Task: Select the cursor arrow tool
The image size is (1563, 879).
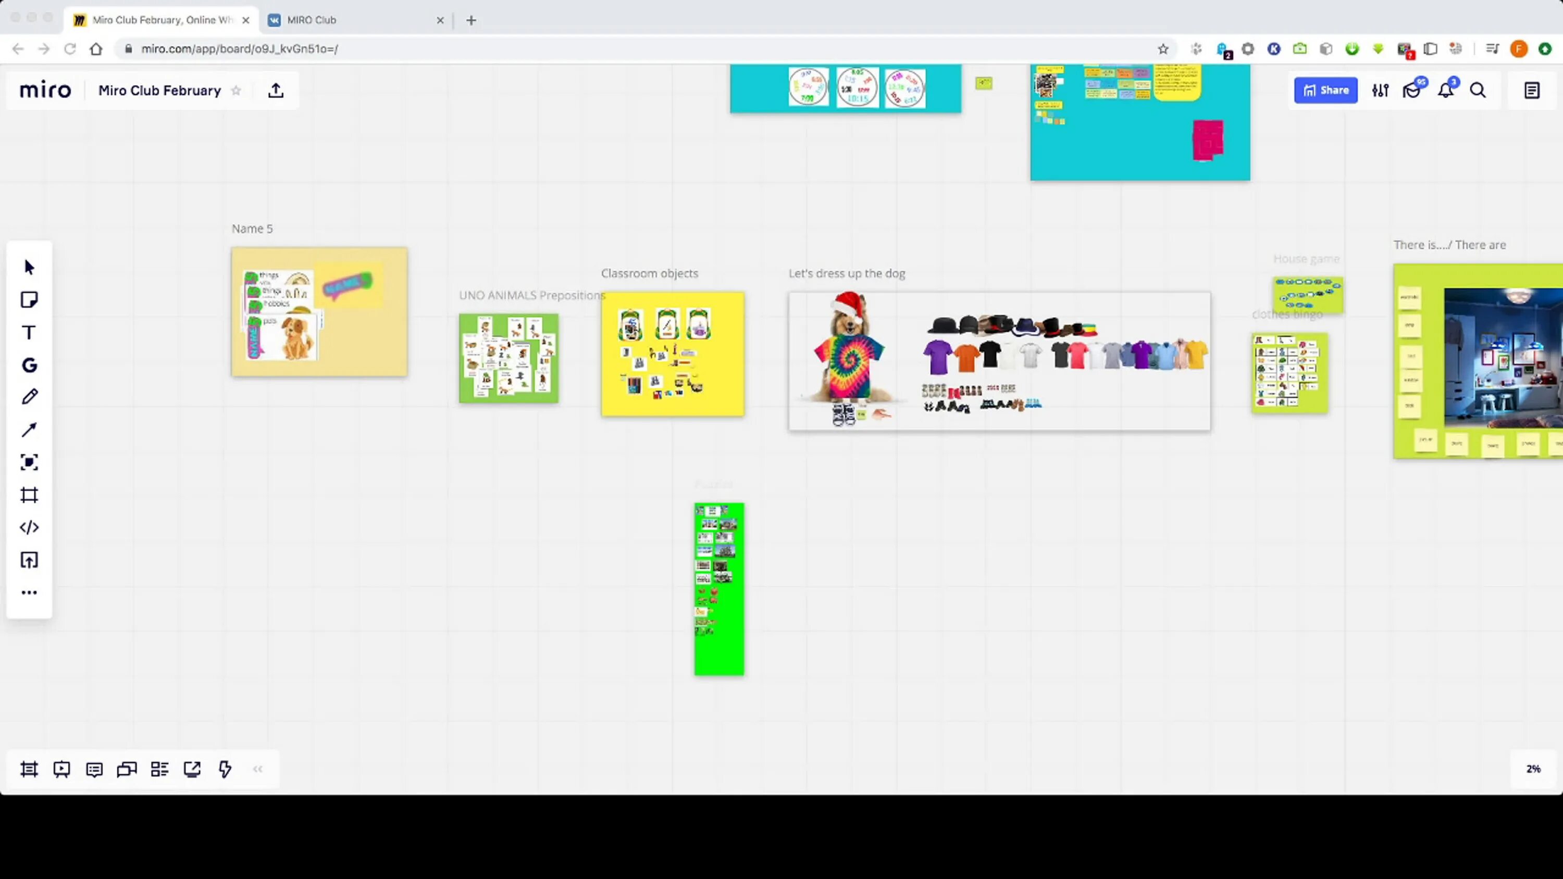Action: (29, 268)
